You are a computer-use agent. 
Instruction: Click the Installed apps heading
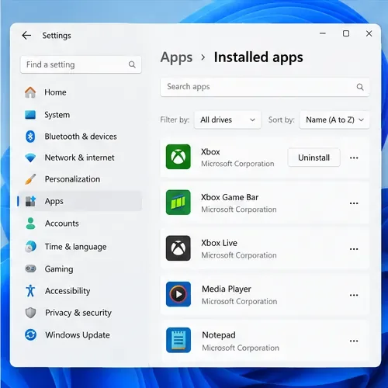258,57
